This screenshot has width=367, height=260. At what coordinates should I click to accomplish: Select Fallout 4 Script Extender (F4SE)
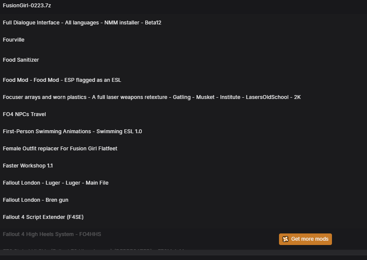pyautogui.click(x=184, y=217)
